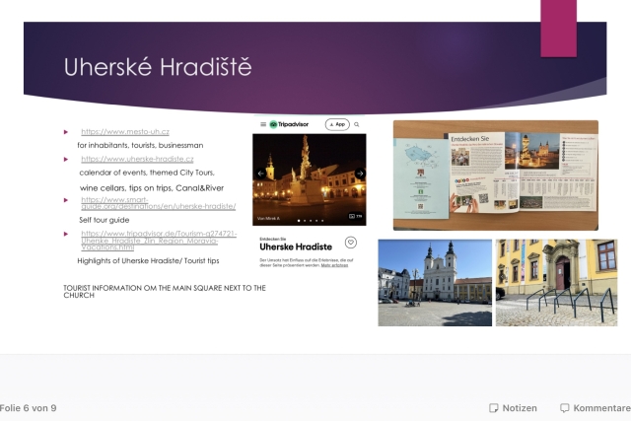Viewport: 631px width, 421px height.
Task: Click the photo count icon on Tripadvisor image
Action: click(354, 217)
